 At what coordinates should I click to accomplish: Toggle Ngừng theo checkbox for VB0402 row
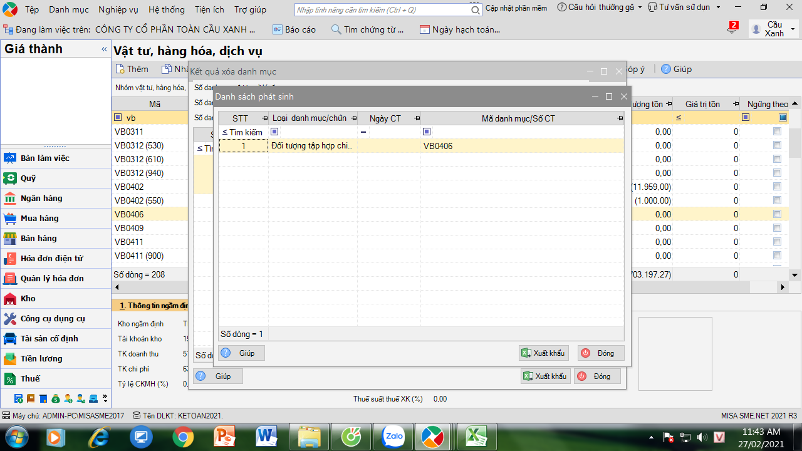(777, 187)
